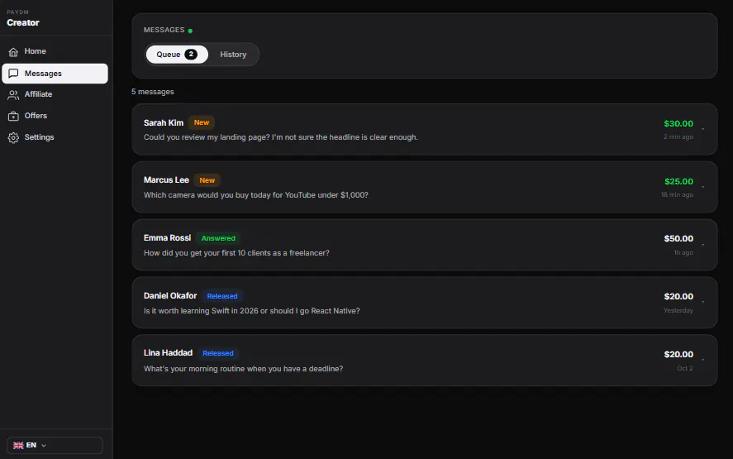The width and height of the screenshot is (733, 459).
Task: Expand Sarah Kim message chevron
Action: [702, 129]
